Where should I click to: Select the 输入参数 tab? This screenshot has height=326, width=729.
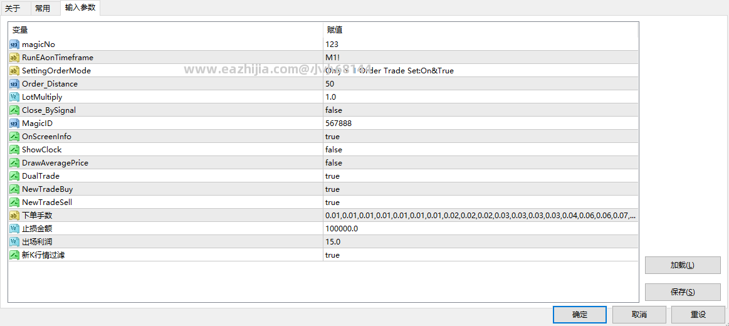pyautogui.click(x=80, y=8)
